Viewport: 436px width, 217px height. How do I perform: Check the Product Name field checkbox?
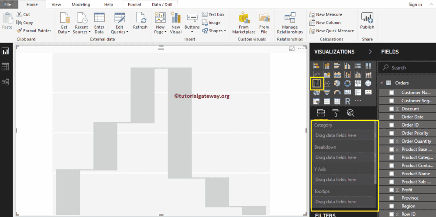point(391,174)
